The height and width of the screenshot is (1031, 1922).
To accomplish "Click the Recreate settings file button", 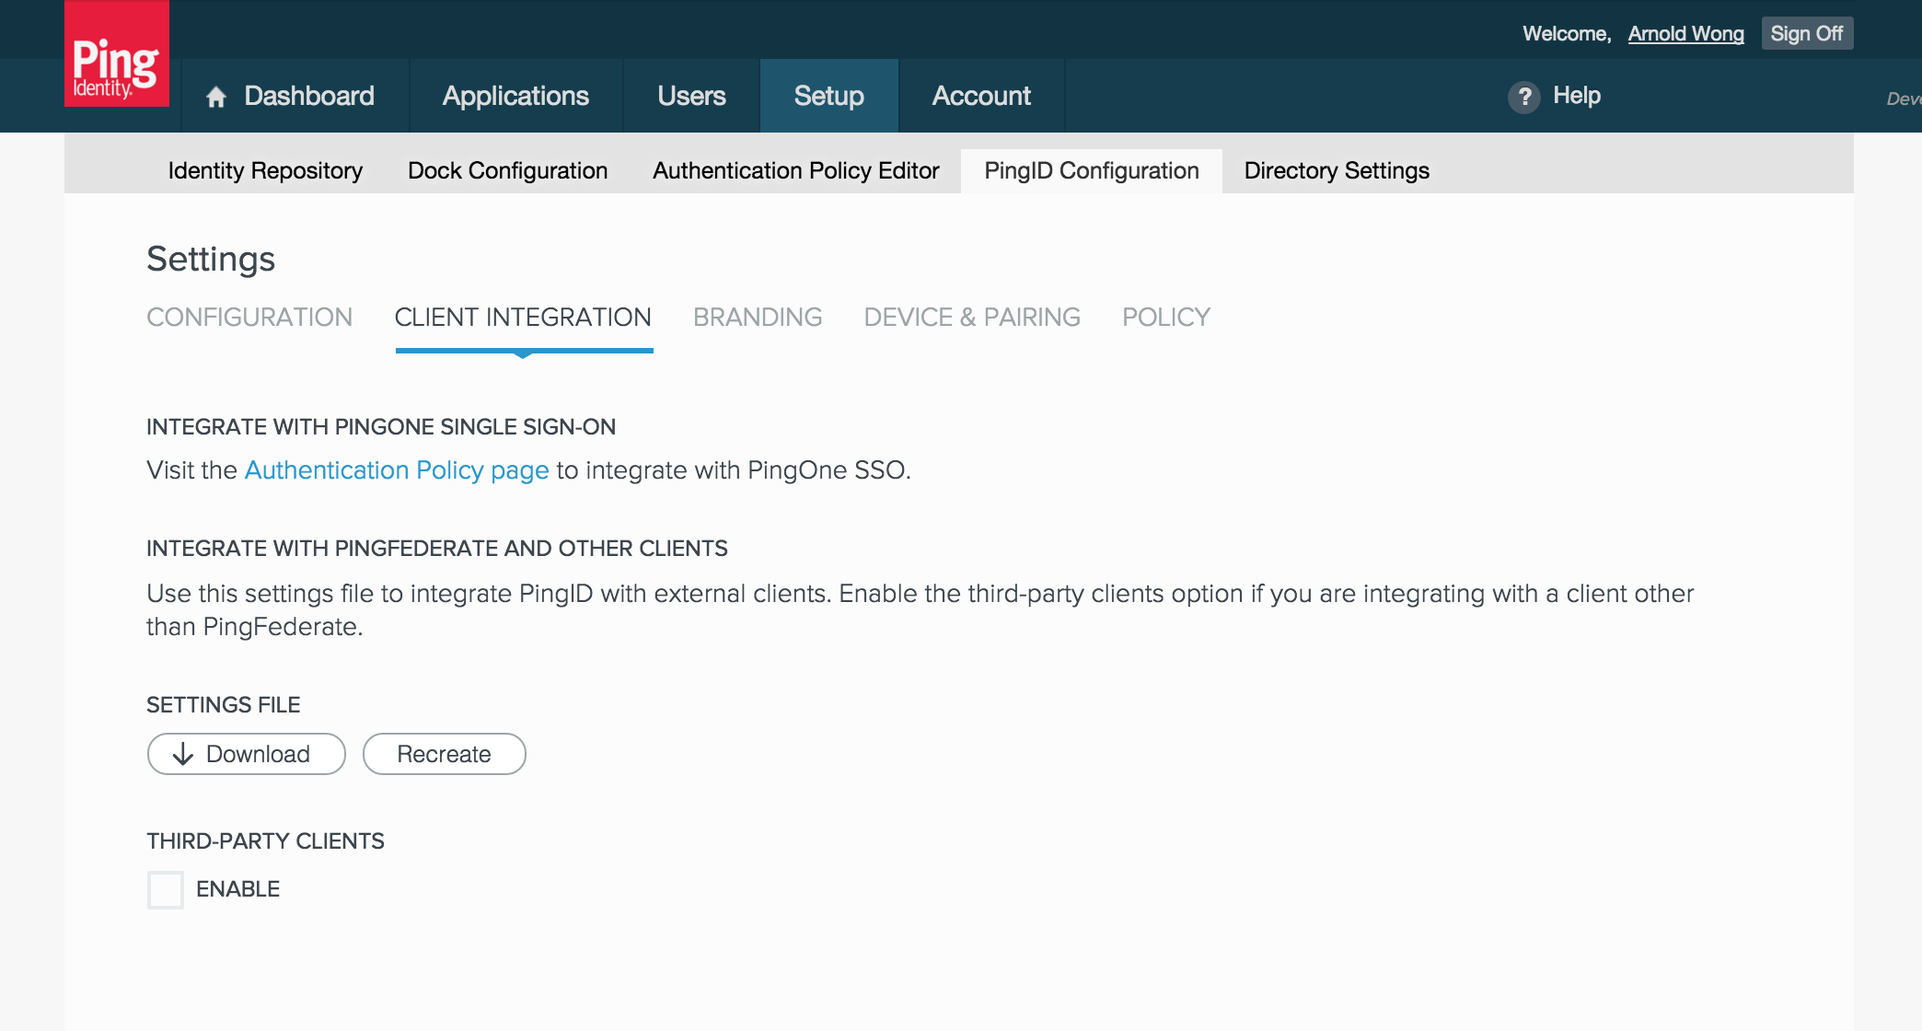I will [444, 754].
